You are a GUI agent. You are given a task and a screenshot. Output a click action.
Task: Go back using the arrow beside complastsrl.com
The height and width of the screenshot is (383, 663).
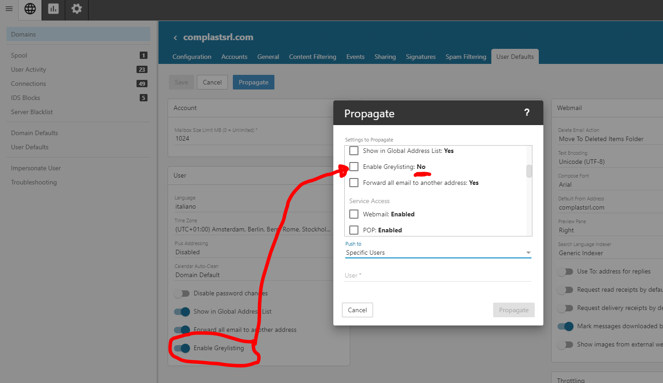coord(175,38)
